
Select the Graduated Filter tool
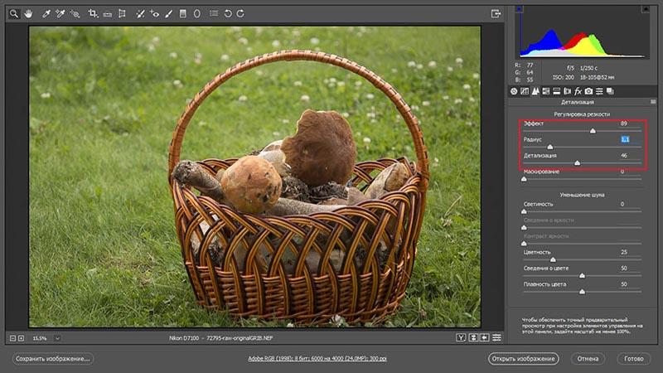(182, 13)
